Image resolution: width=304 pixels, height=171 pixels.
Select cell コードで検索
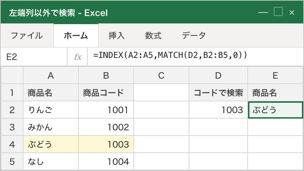(218, 92)
